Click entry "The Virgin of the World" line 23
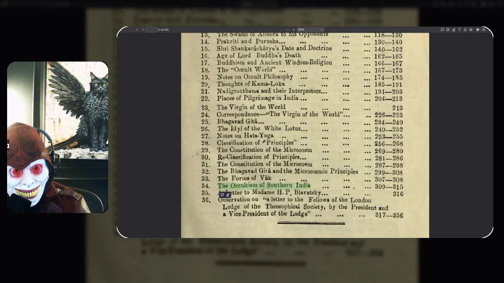 click(x=251, y=107)
